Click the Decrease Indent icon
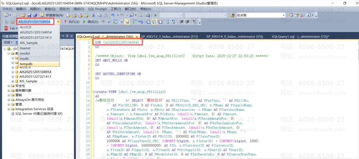The width and height of the screenshot is (359, 159). click(181, 21)
